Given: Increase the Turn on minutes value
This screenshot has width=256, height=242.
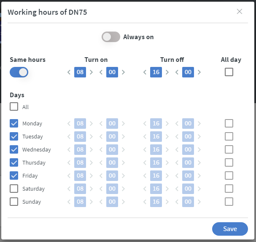Looking at the screenshot, I should (x=123, y=72).
